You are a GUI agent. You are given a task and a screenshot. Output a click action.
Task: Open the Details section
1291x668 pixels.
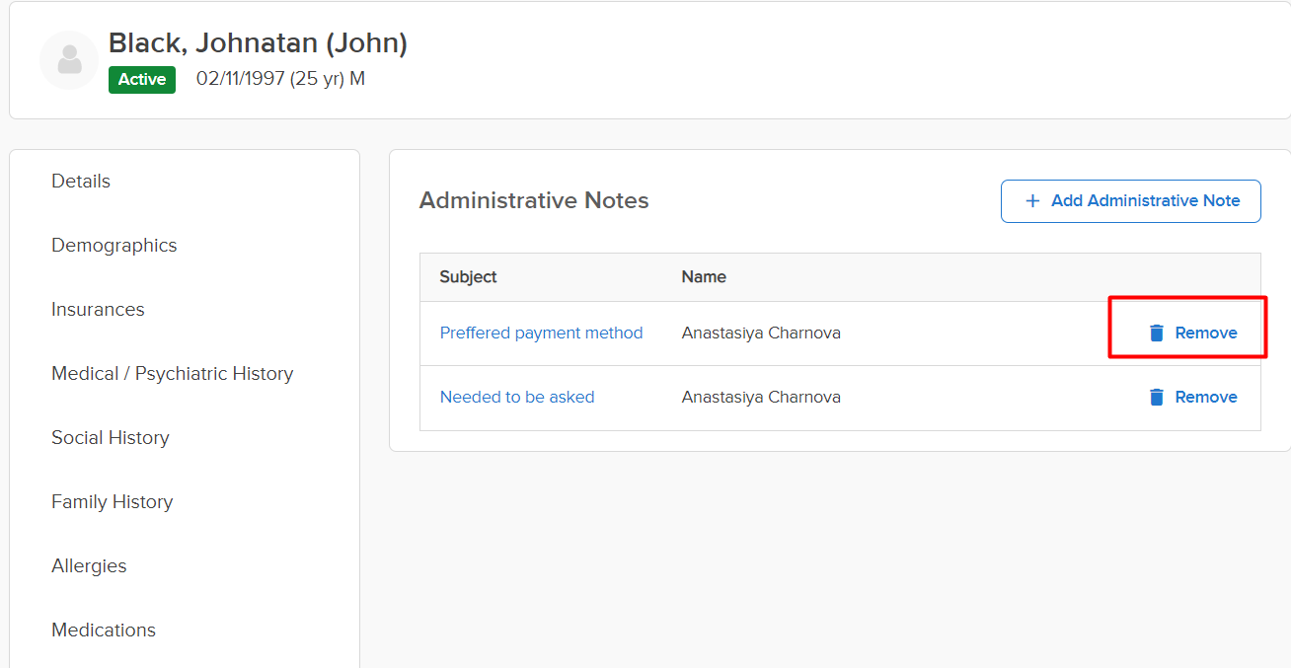(x=81, y=182)
